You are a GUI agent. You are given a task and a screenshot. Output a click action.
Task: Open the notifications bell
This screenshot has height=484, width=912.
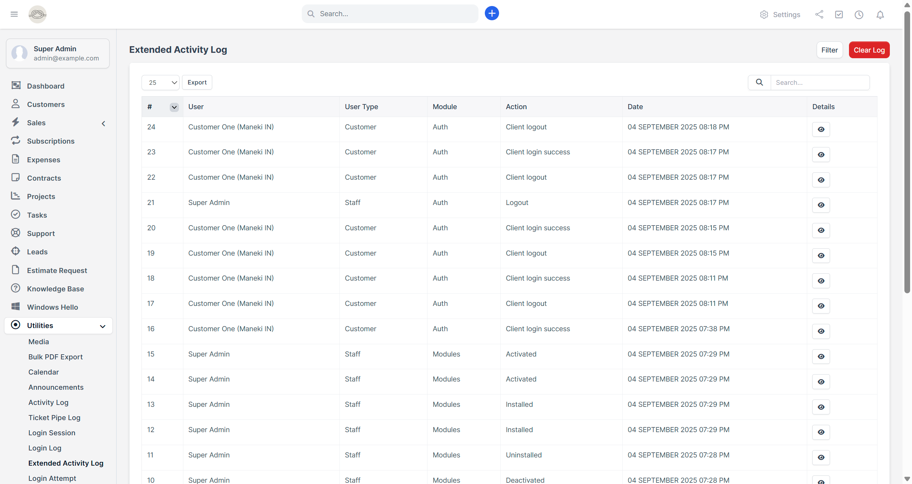(880, 15)
